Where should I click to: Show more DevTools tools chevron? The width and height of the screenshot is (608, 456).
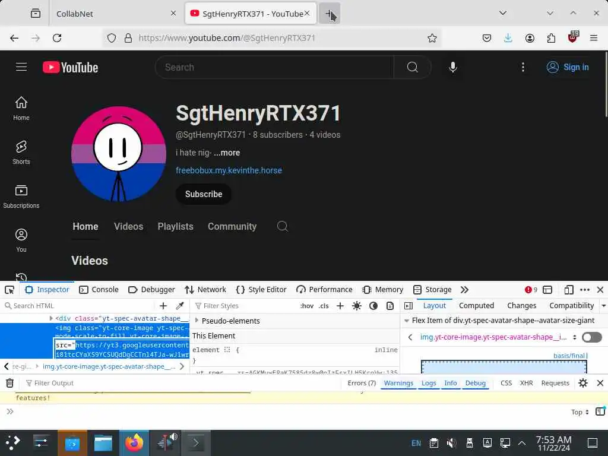coord(464,290)
